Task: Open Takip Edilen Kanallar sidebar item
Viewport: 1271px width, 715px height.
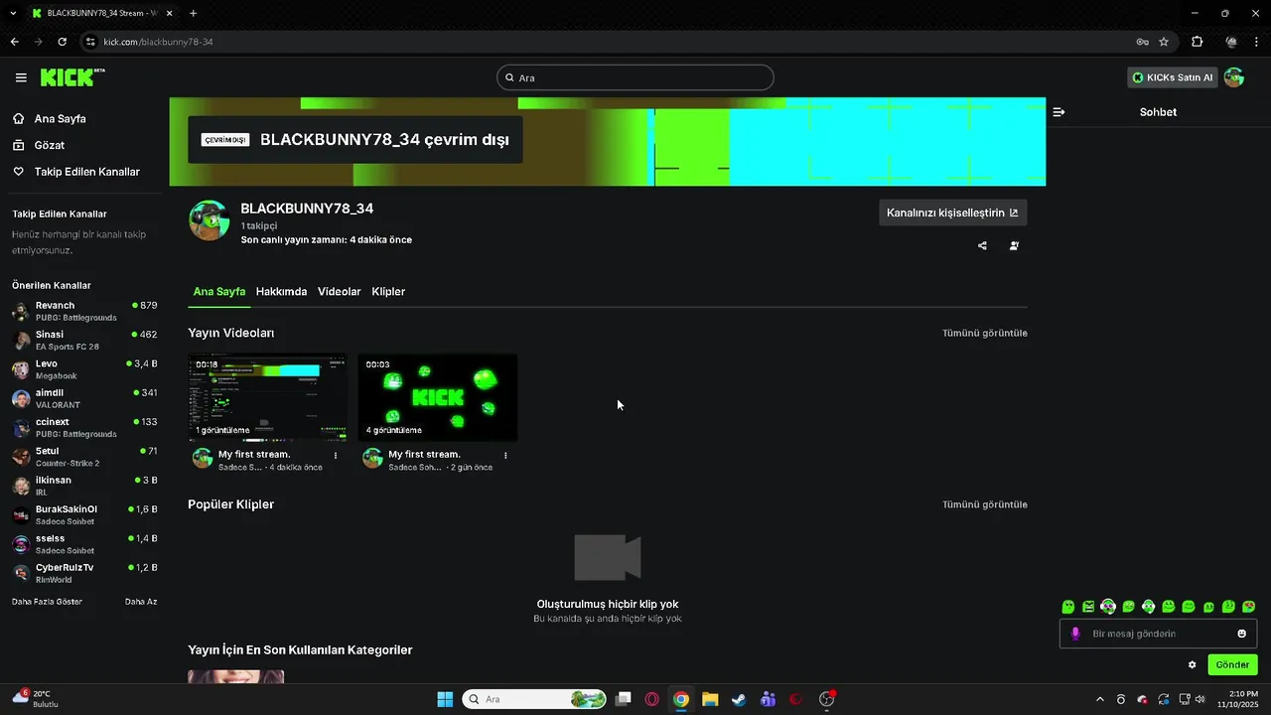Action: pos(86,172)
